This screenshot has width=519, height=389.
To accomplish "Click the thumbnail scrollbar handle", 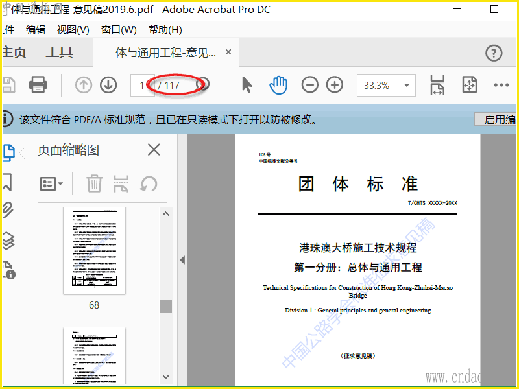I will 166,306.
